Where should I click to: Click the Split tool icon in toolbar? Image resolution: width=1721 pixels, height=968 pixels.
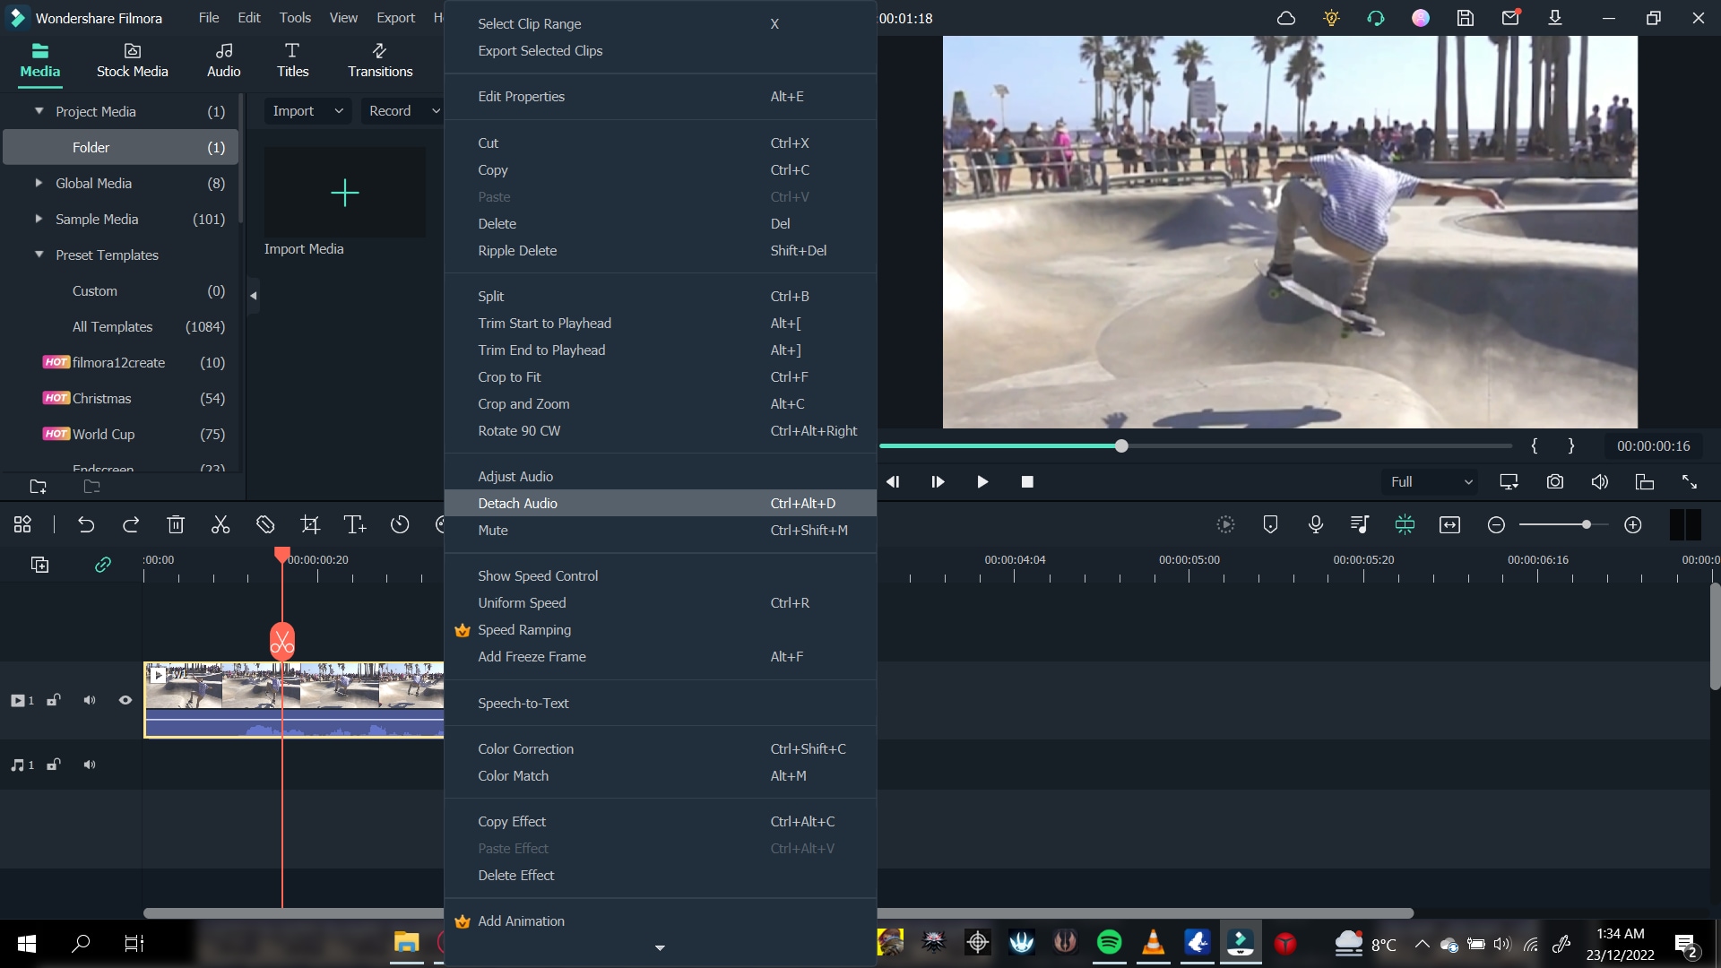pos(220,523)
